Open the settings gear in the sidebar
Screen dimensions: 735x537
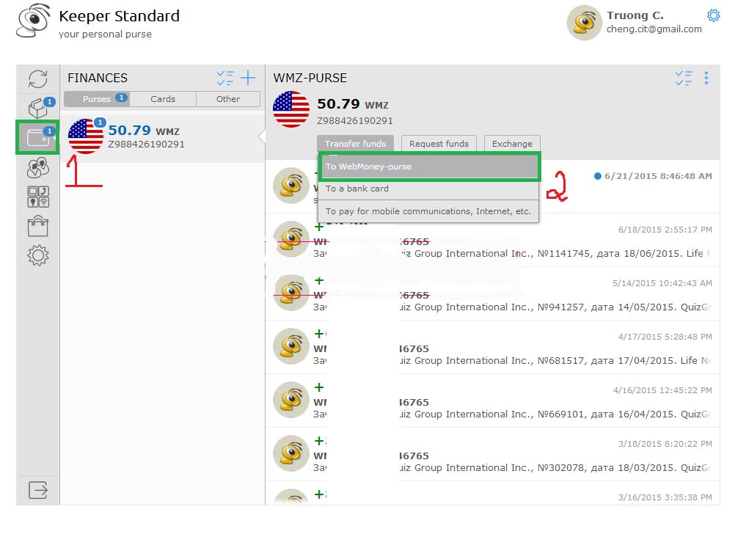tap(38, 255)
